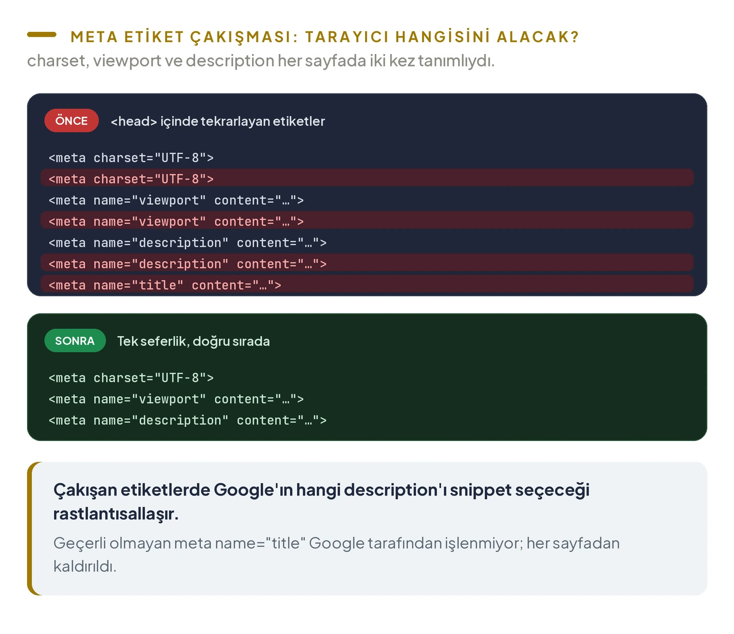
Task: Click the highlighted meta name="title" line
Action: (367, 285)
